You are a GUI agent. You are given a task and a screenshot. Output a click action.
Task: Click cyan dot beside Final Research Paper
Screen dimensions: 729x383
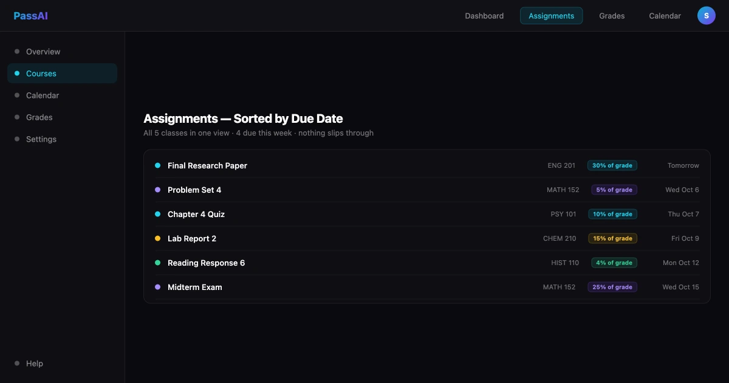[158, 165]
